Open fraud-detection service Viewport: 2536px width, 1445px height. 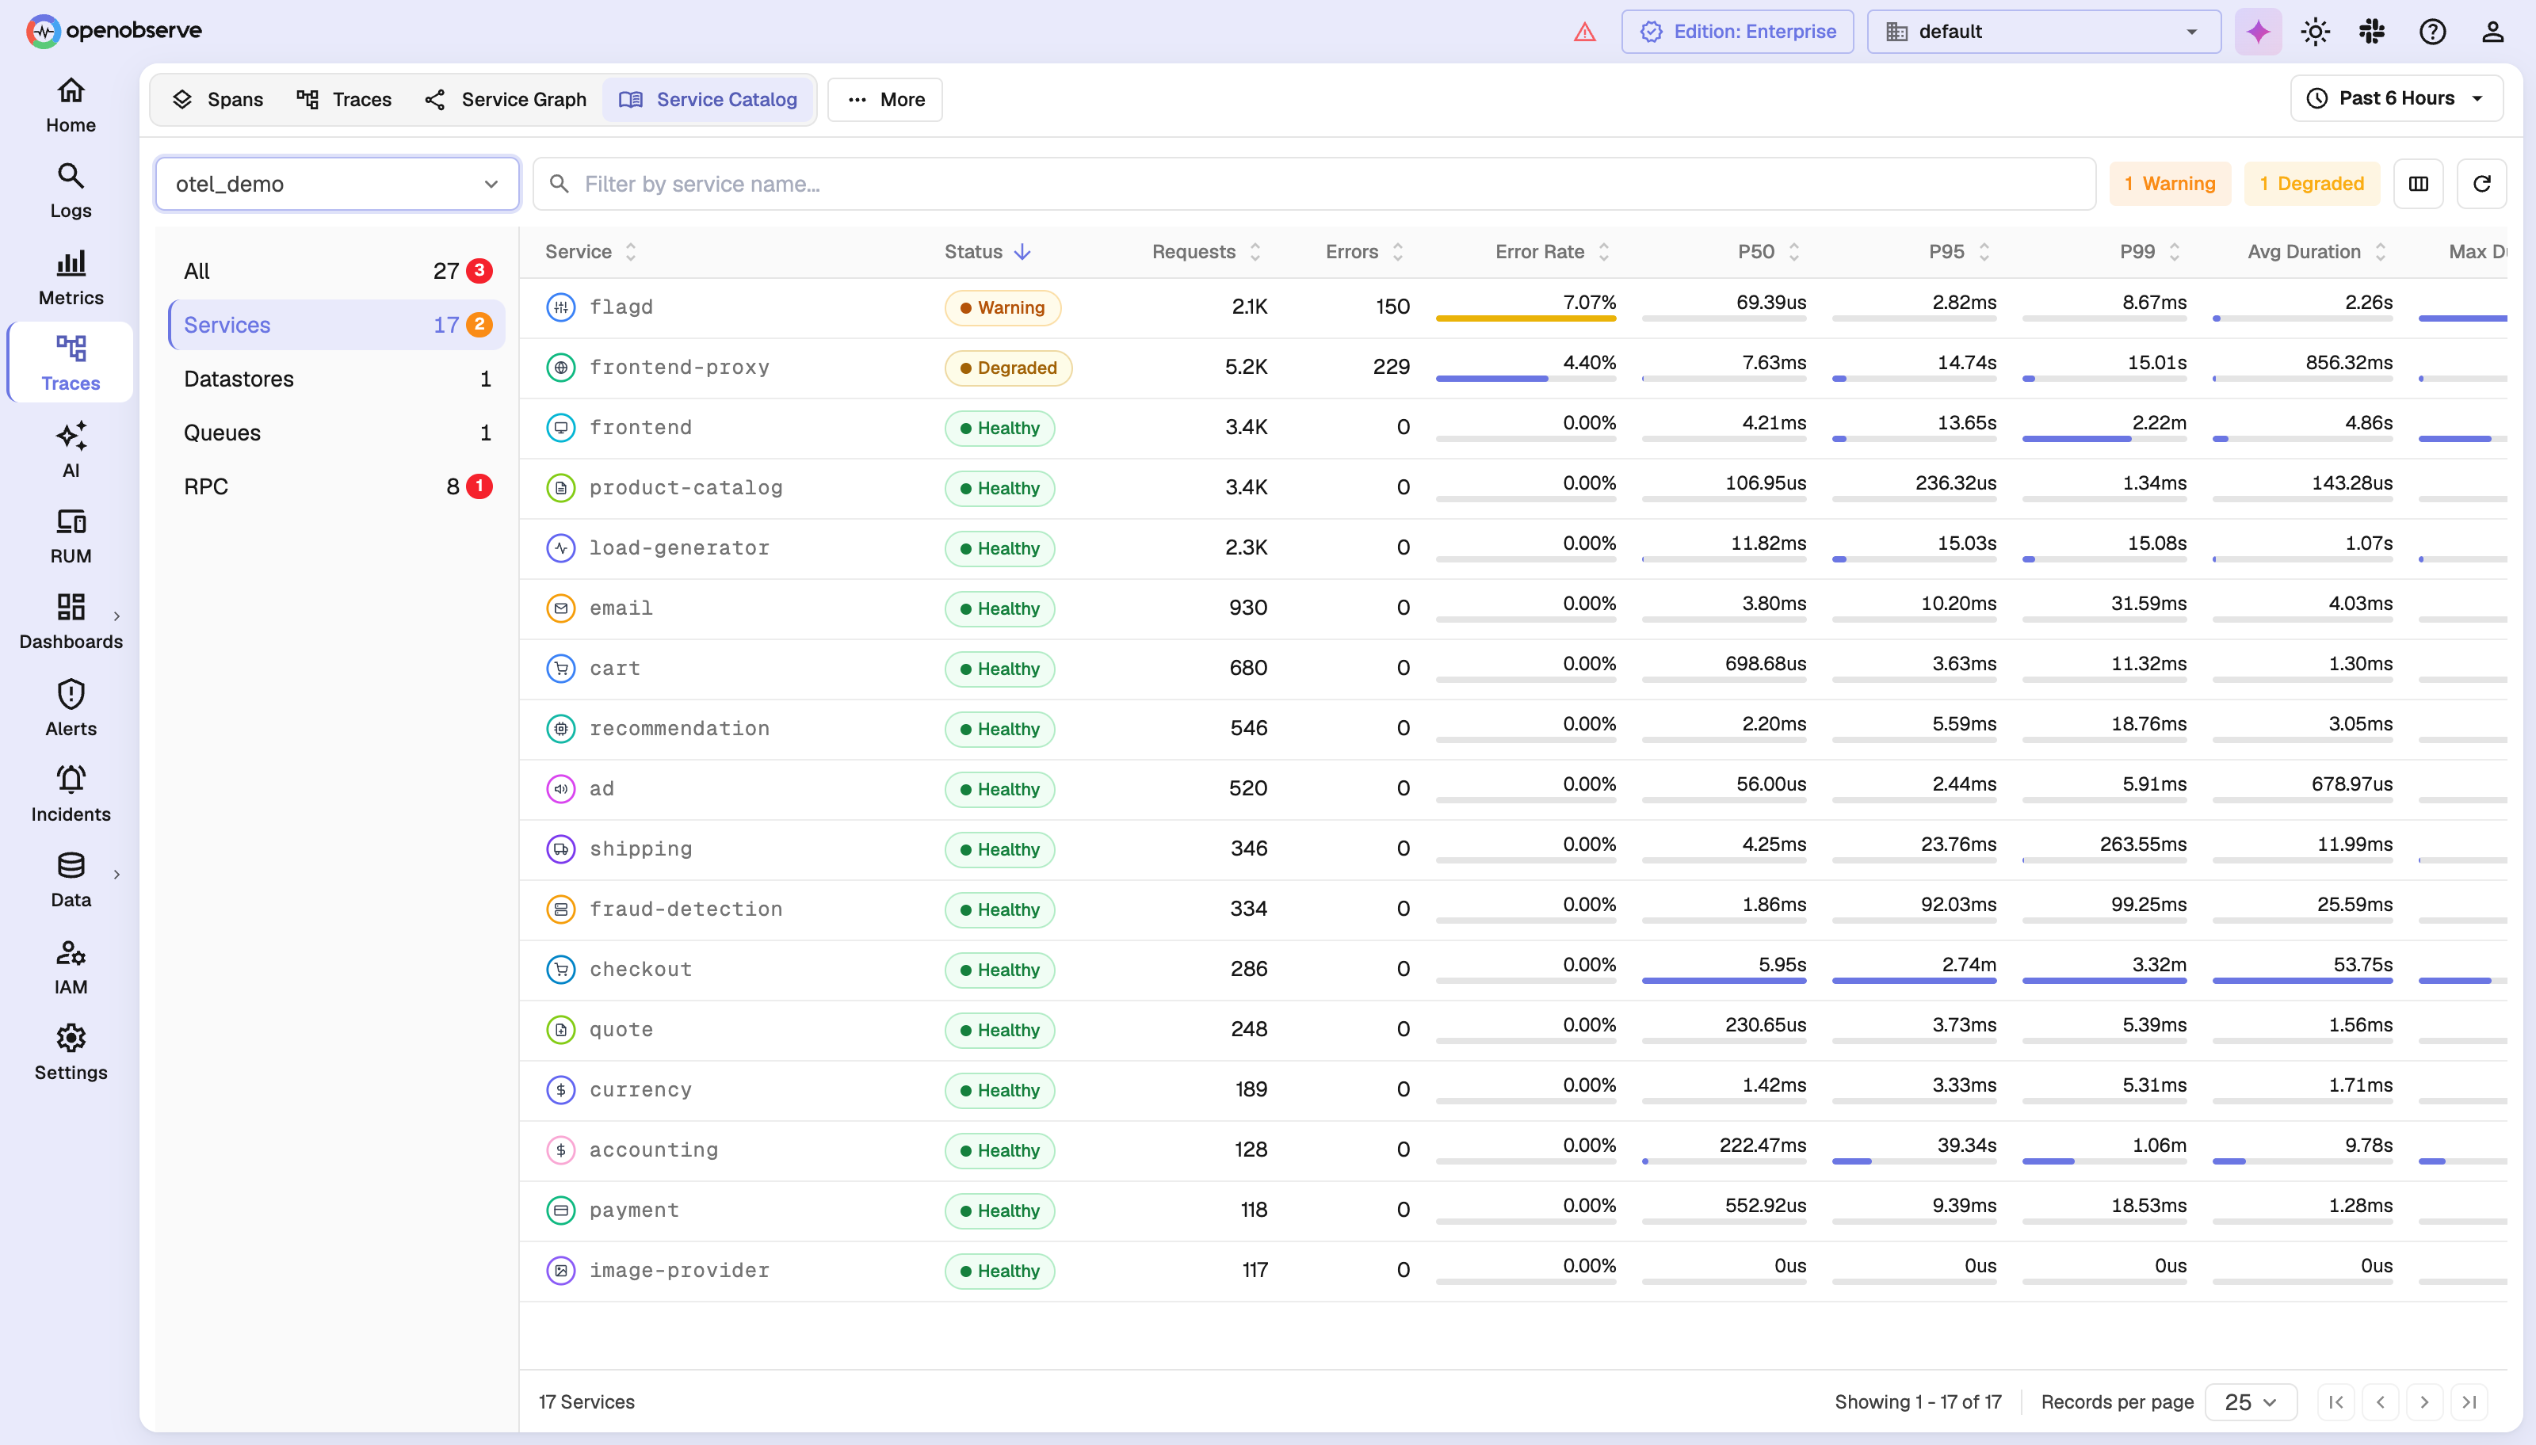click(686, 909)
